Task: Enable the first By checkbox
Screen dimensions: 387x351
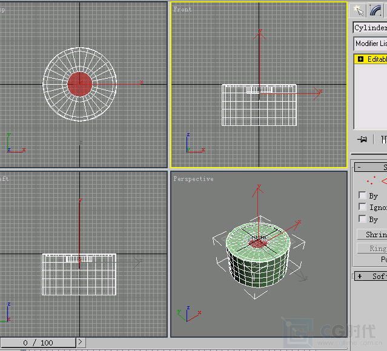Action: 362,195
